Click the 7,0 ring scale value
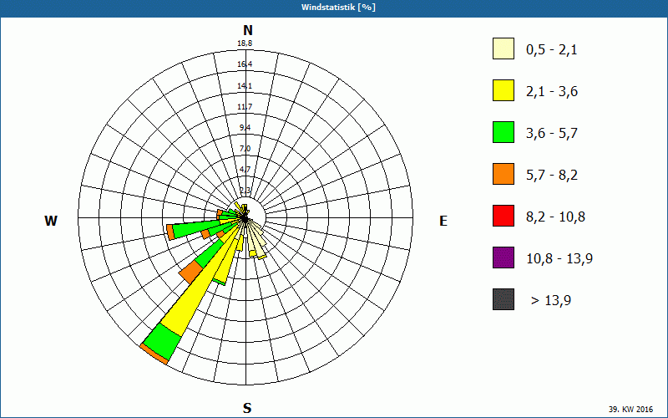 tap(245, 149)
